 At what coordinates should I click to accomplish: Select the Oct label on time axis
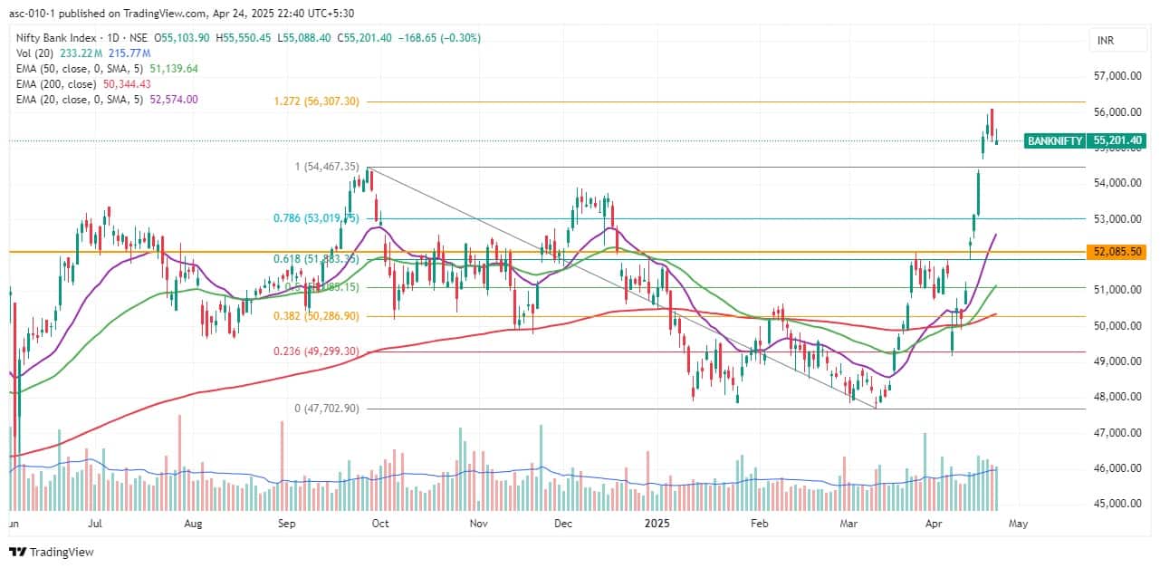[380, 524]
